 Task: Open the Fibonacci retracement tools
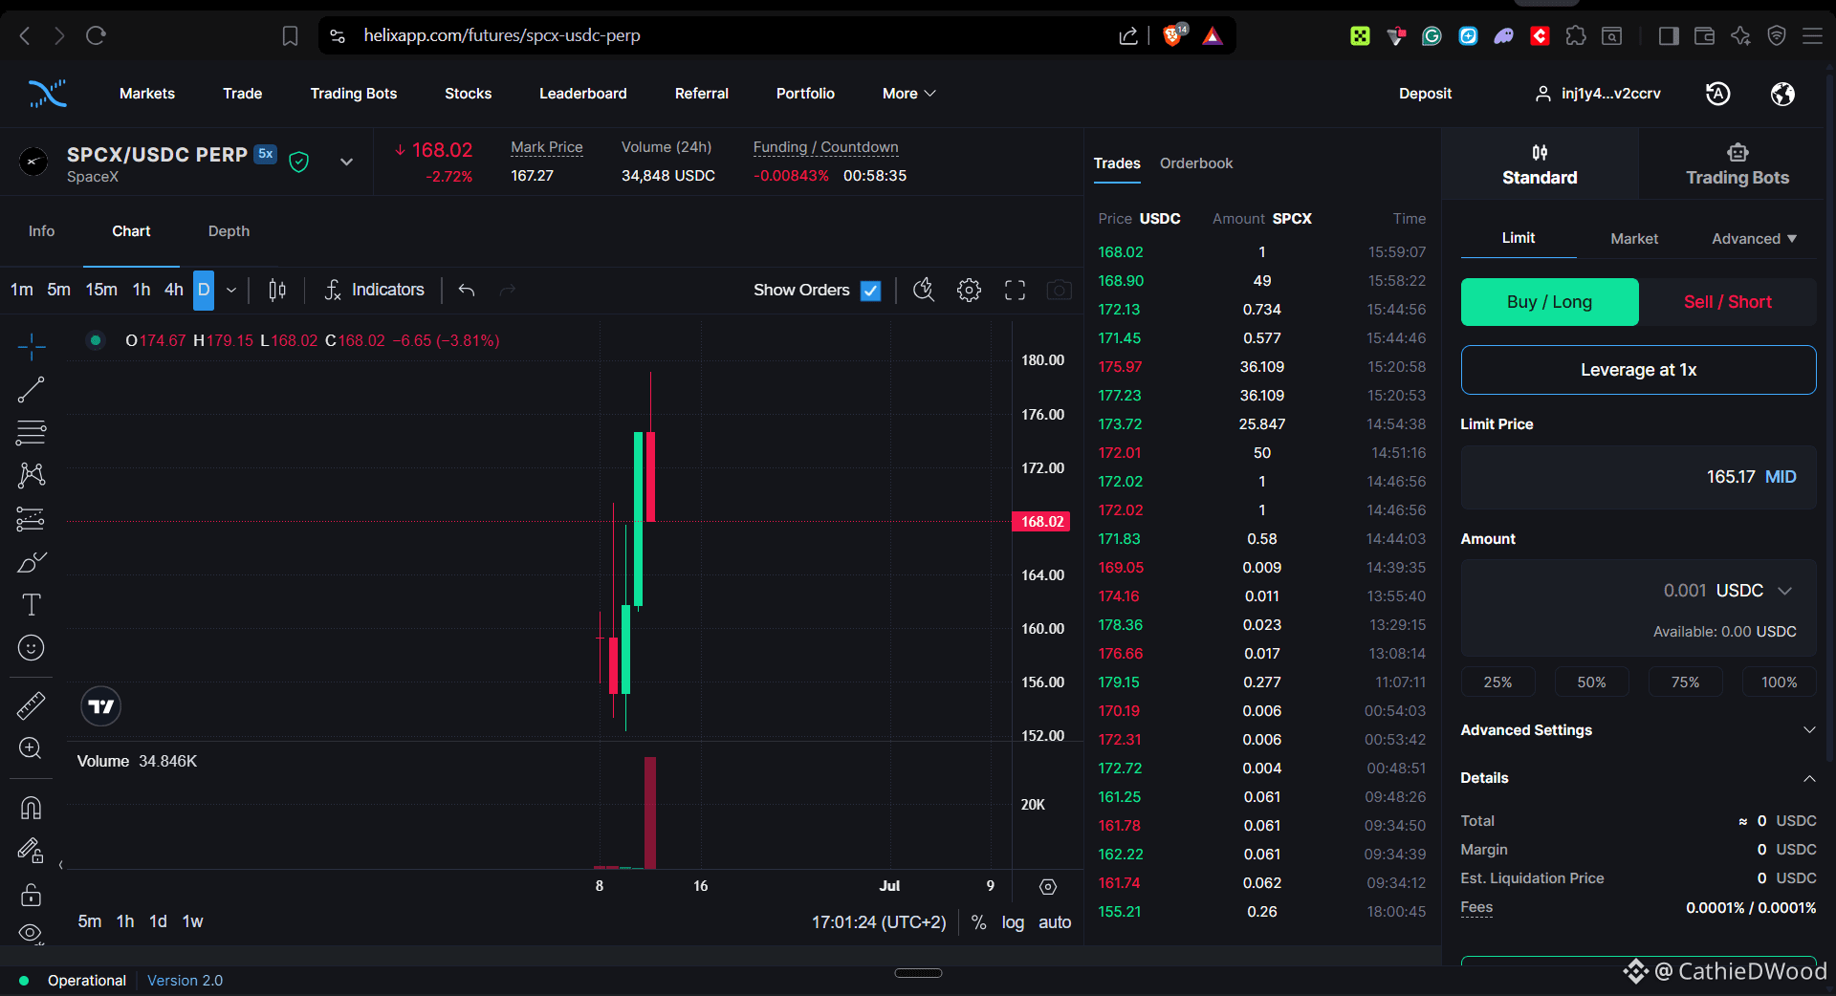tap(31, 432)
